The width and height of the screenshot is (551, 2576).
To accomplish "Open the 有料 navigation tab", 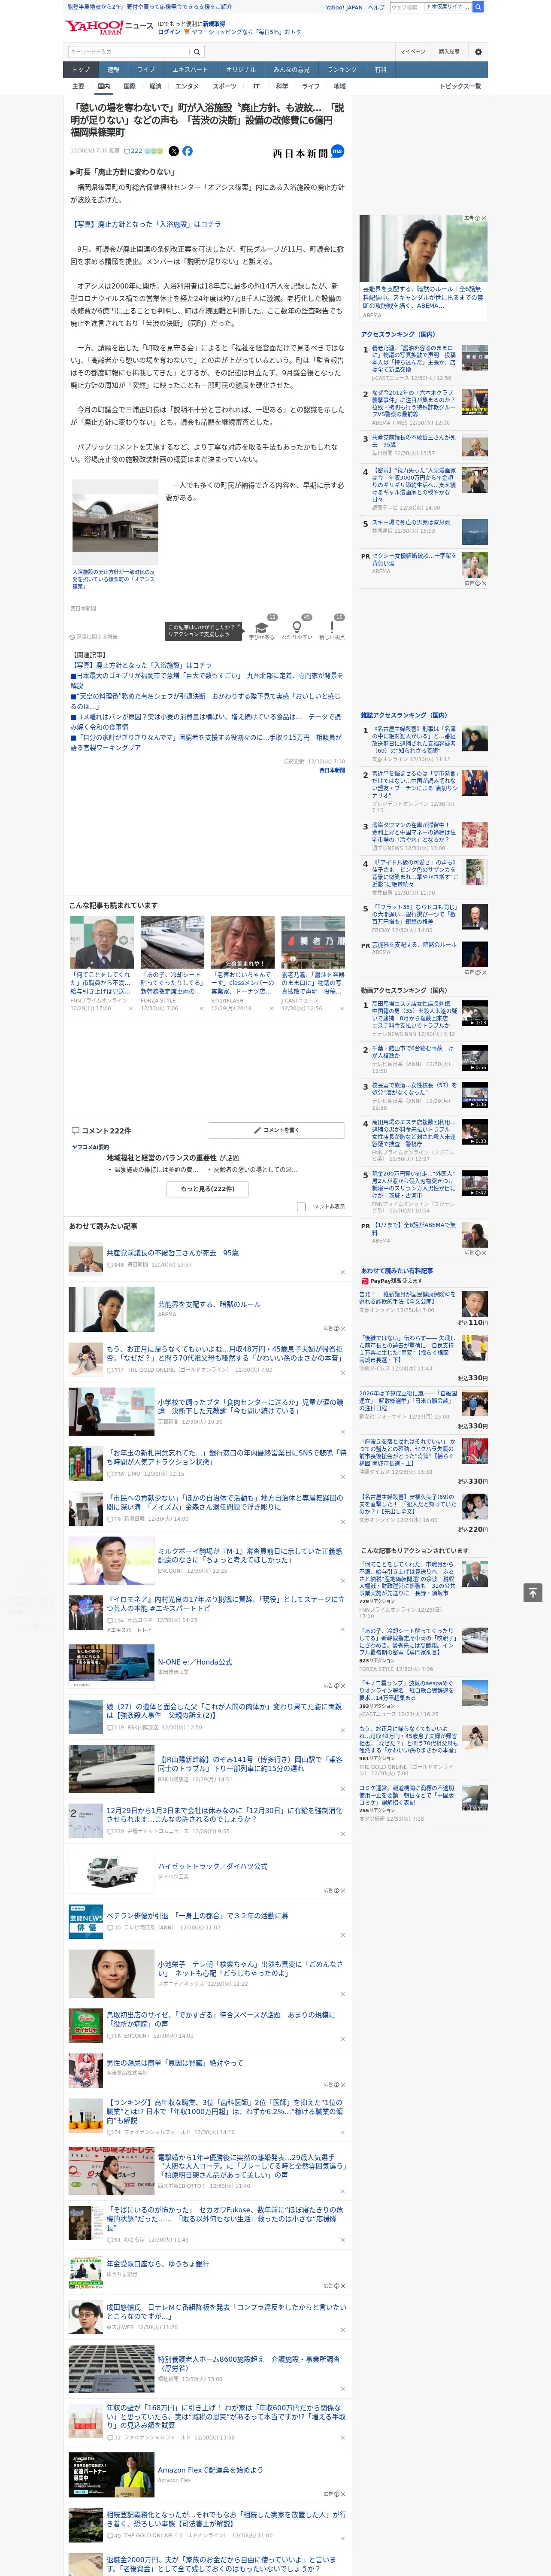I will 380,70.
